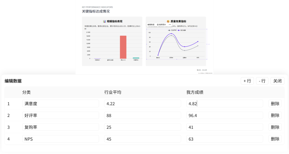
Task: Click the -行 button to remove a row
Action: click(x=262, y=81)
